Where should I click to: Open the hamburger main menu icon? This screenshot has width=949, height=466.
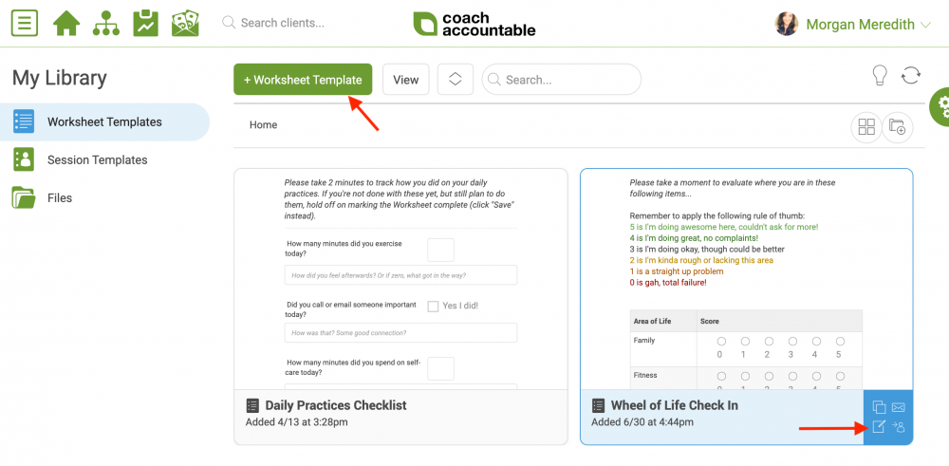(x=25, y=23)
